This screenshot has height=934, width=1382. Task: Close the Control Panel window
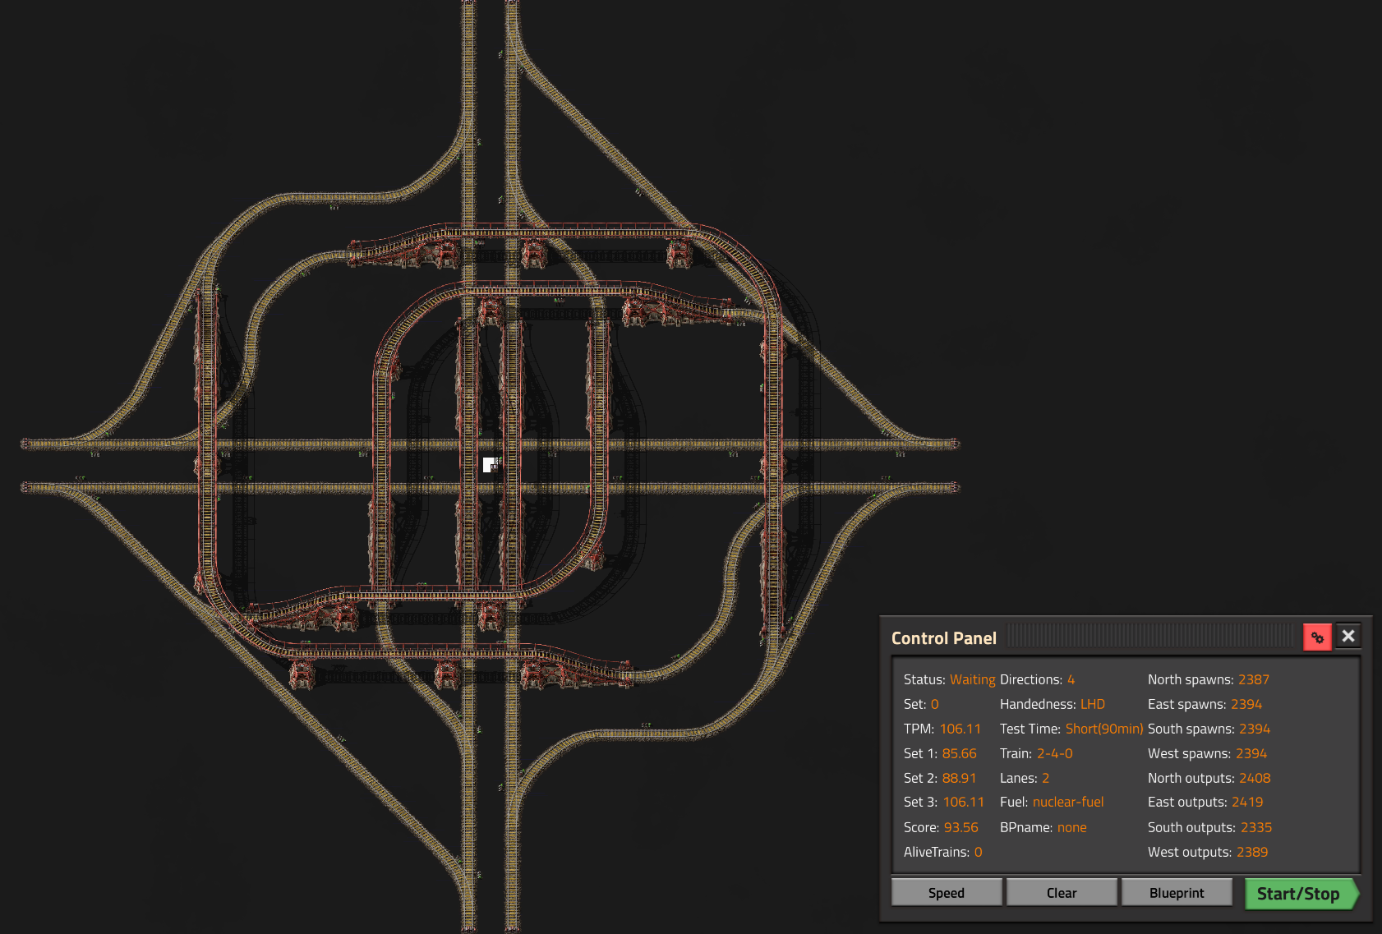1348,637
